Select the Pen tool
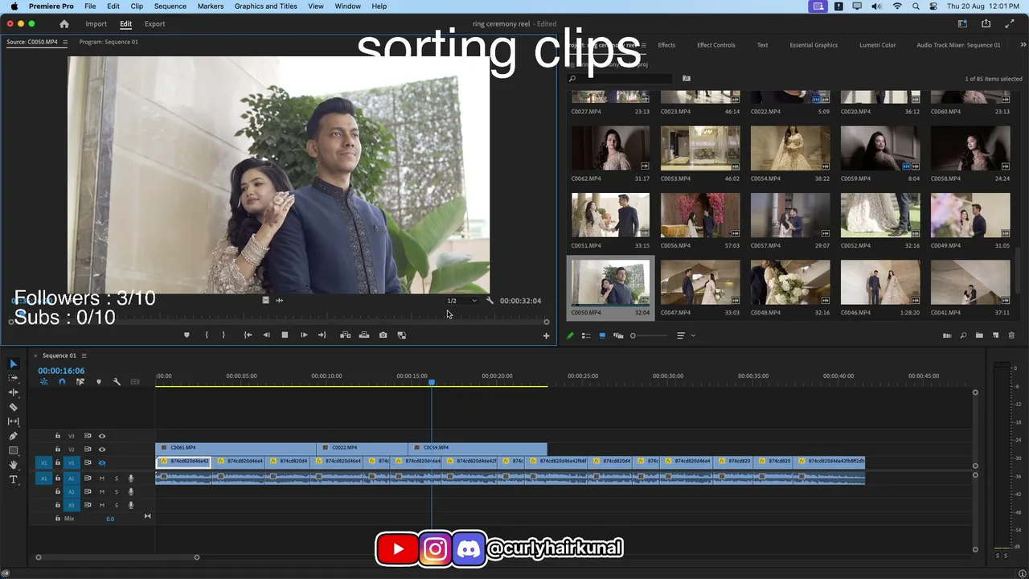This screenshot has width=1029, height=579. pos(13,436)
